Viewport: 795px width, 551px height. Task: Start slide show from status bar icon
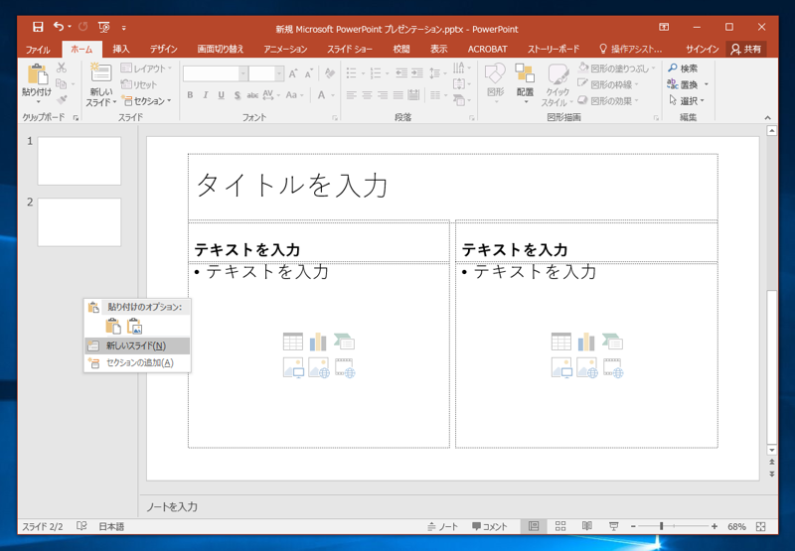click(x=613, y=526)
